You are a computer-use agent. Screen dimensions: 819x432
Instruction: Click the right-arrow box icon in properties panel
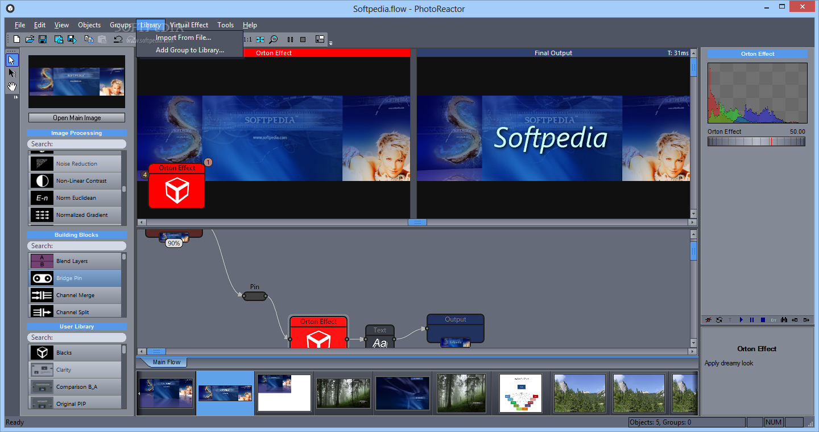point(805,320)
